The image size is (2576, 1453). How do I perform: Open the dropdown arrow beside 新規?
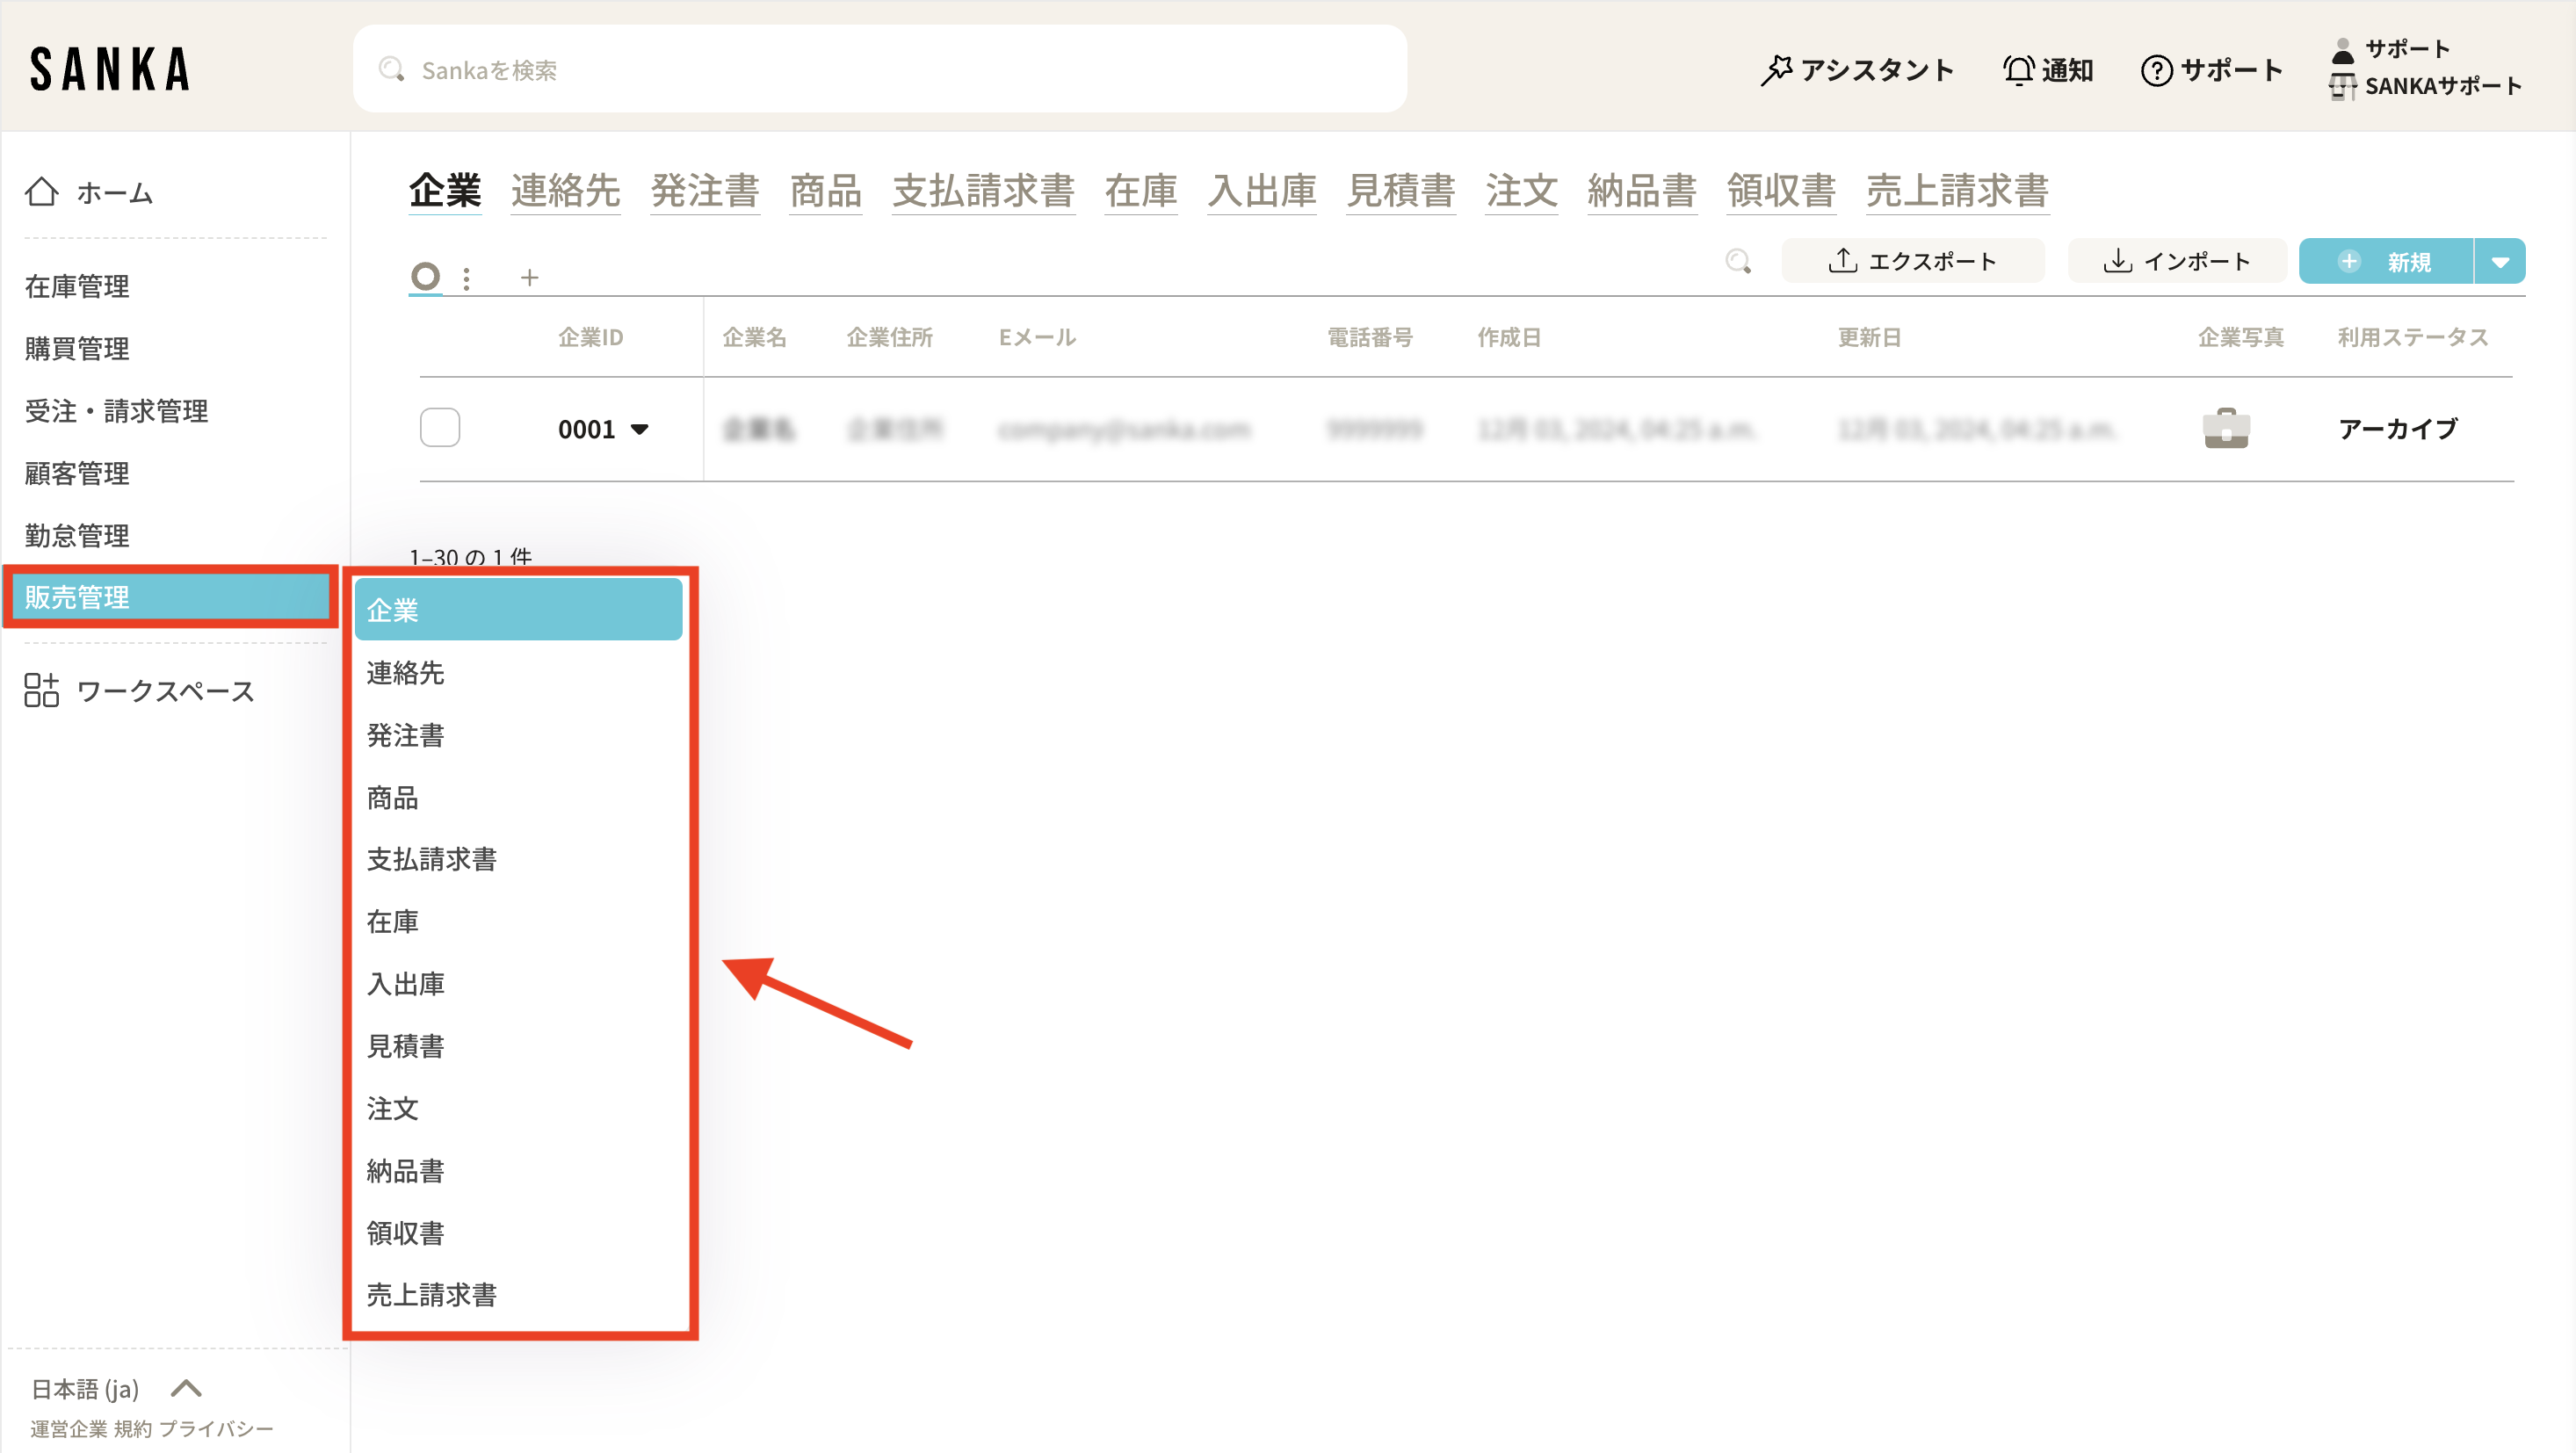coord(2500,262)
